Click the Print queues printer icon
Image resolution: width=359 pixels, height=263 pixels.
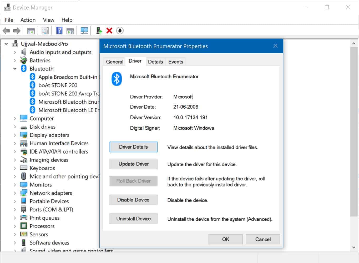[24, 218]
